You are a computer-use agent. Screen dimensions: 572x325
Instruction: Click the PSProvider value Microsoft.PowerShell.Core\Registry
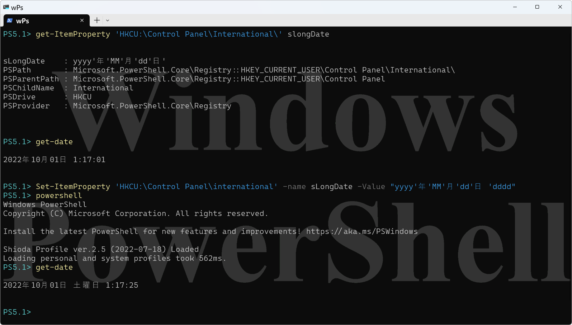pos(152,106)
